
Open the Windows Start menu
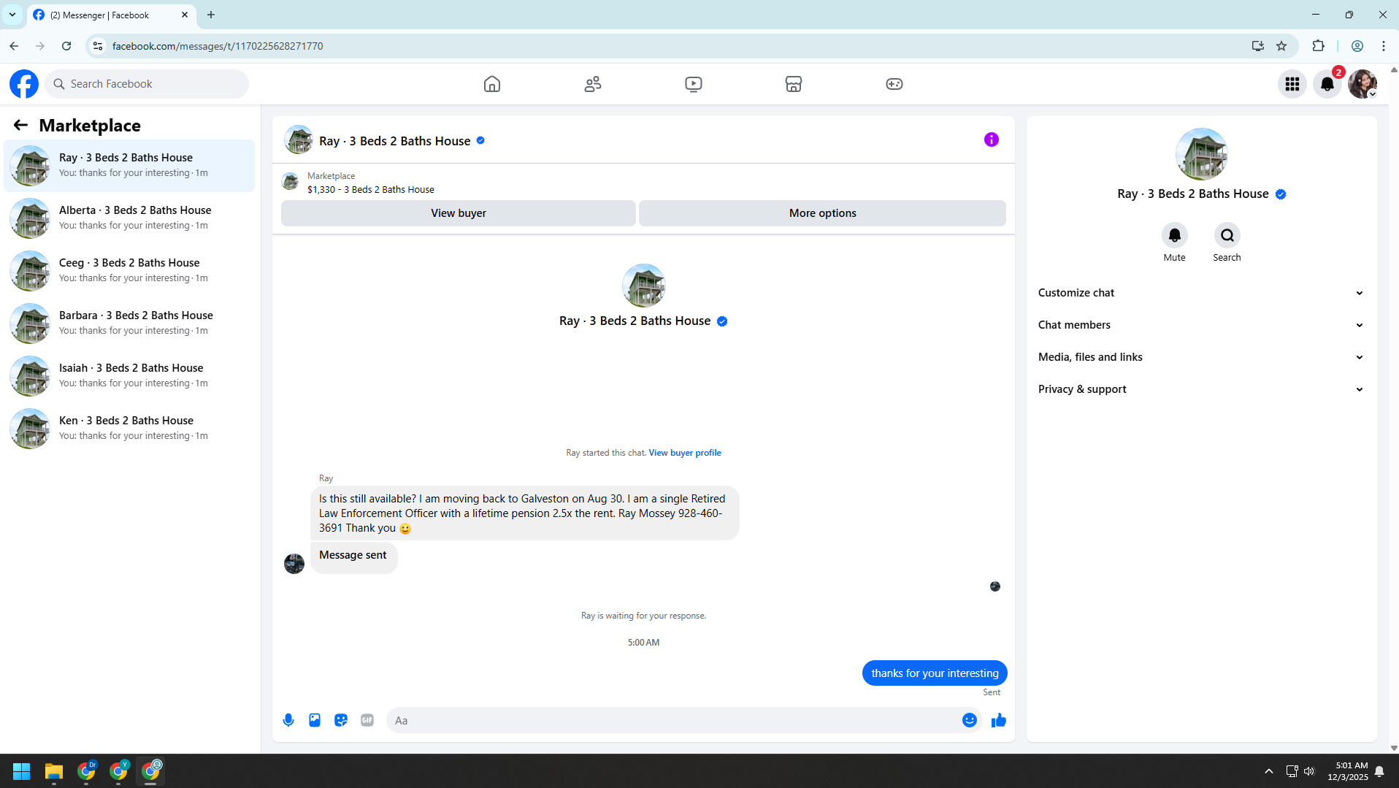[x=22, y=771]
